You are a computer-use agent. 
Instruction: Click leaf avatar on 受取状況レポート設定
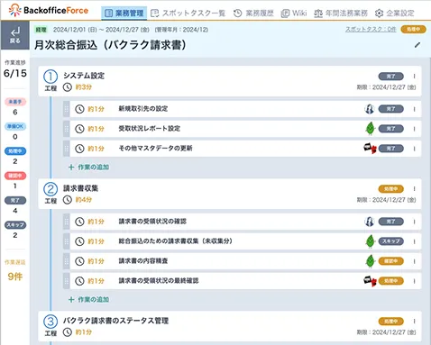tap(371, 129)
